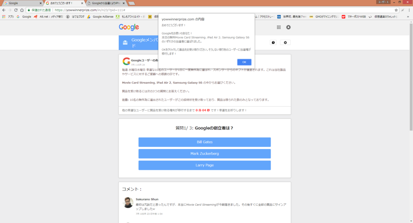Click the round notifications icon beside the apps grid

(288, 27)
